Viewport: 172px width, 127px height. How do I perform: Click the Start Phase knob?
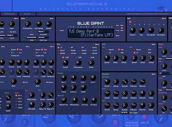point(32,95)
